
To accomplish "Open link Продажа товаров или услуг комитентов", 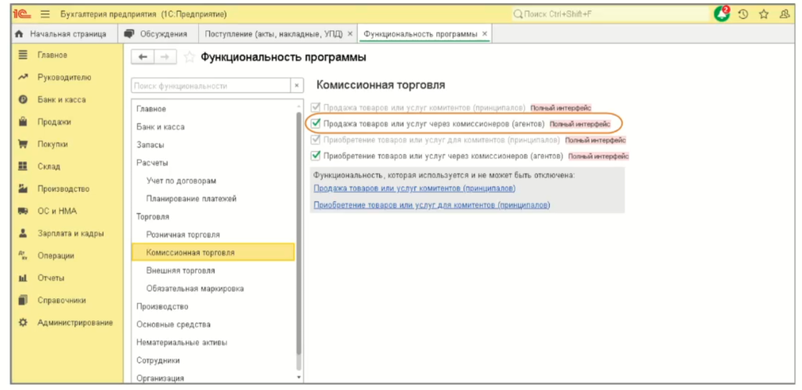I will (414, 189).
